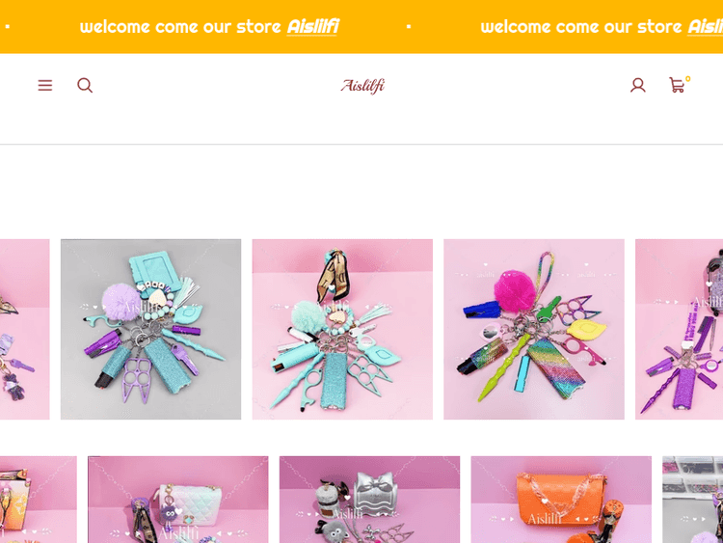Viewport: 723px width, 543px height.
Task: Click the yellow welcome announcement banner
Action: (361, 27)
